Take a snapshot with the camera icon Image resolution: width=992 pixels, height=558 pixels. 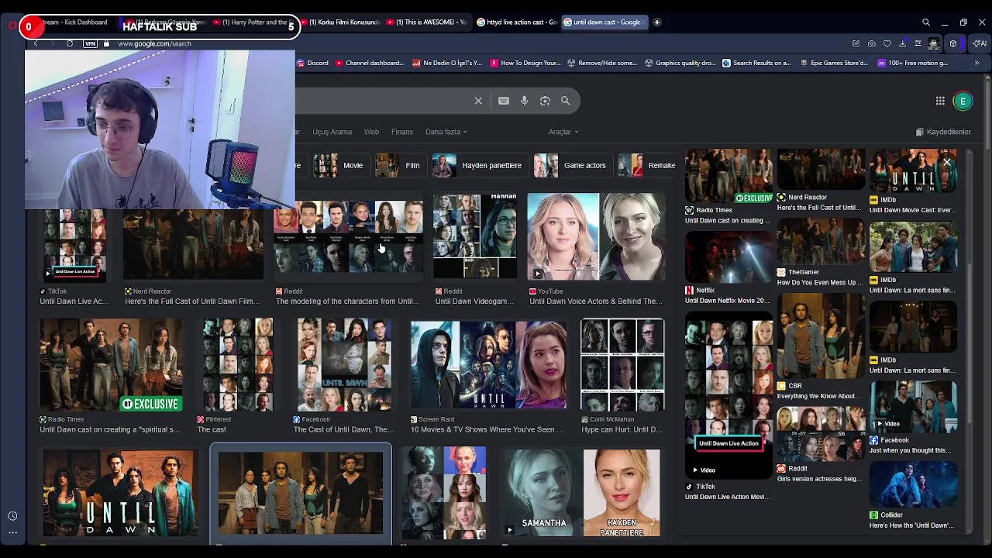(x=872, y=43)
